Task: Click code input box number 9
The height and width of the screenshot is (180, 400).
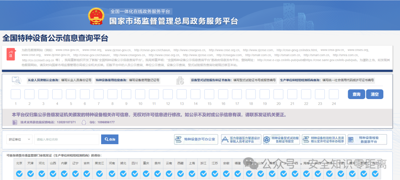Action: coord(126,94)
